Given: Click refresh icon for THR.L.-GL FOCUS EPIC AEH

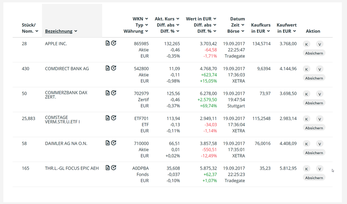Looking at the screenshot, I should tap(114, 168).
